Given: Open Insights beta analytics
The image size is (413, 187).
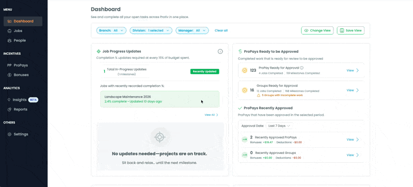Looking at the screenshot, I should pos(20,100).
